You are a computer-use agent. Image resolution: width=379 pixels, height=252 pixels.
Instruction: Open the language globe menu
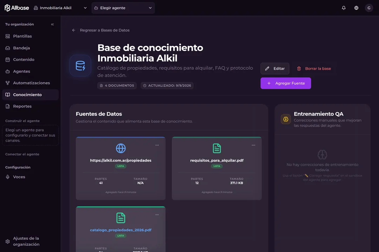pos(356,8)
